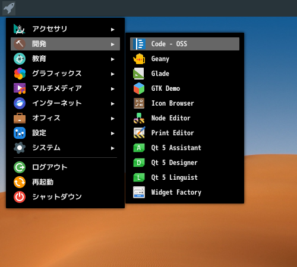Click the Print Editor icon
Image resolution: width=297 pixels, height=267 pixels.
pyautogui.click(x=139, y=133)
